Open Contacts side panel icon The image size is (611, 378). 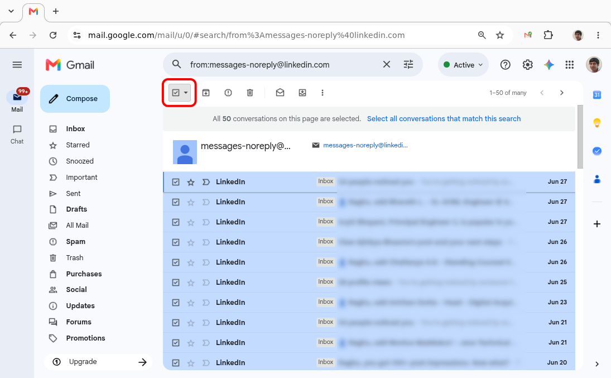tap(596, 179)
